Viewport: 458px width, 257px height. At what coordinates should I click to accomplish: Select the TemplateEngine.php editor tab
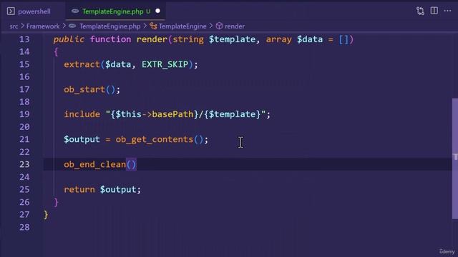coord(116,11)
